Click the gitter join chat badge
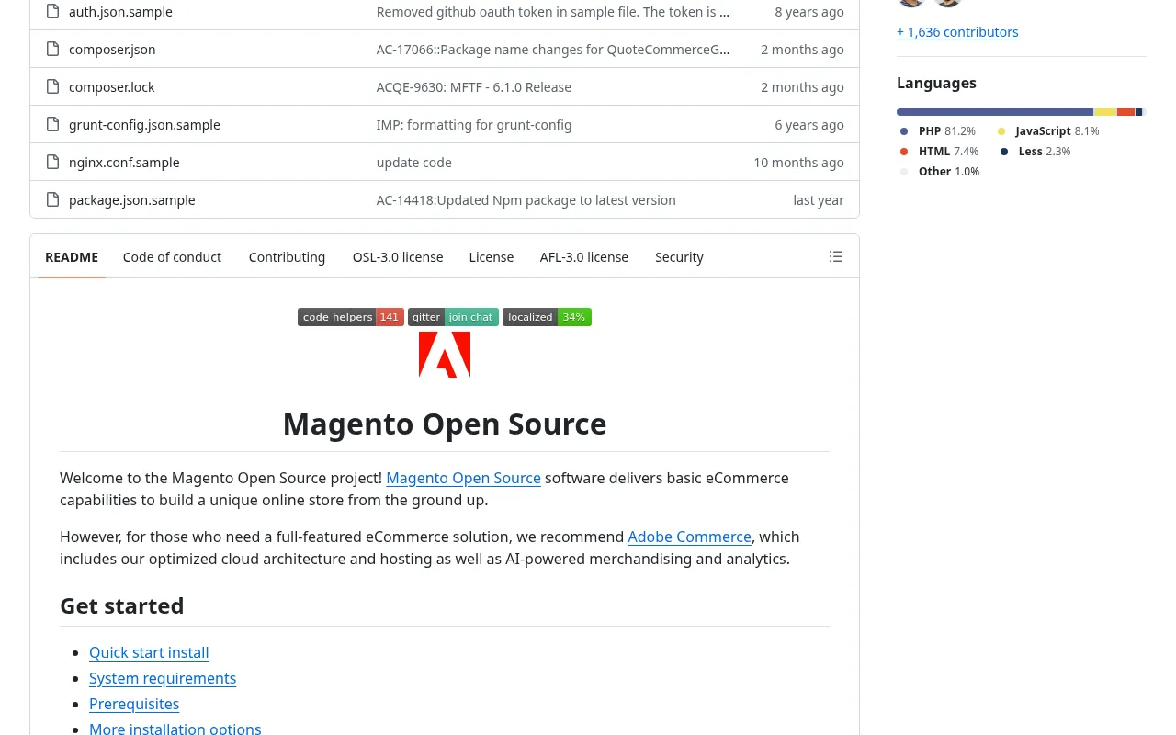 pos(453,317)
